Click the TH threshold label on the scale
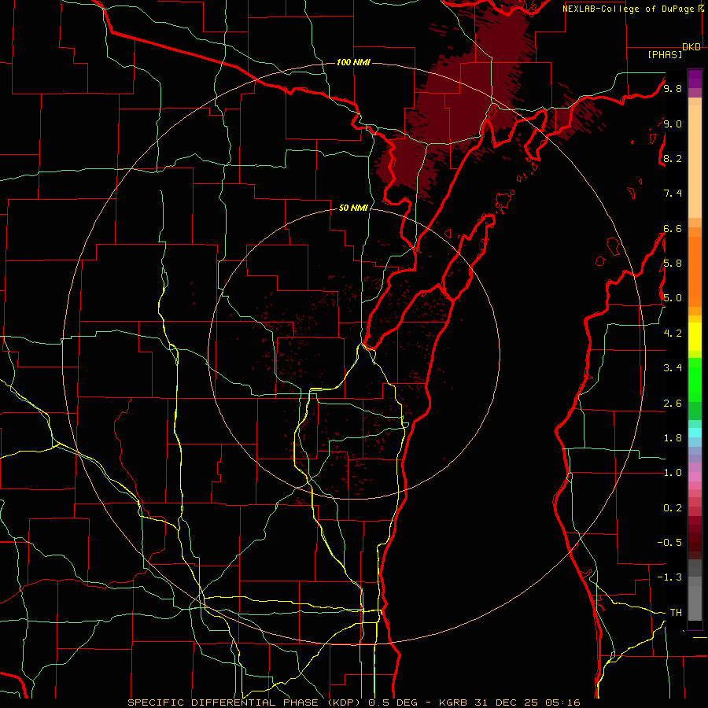The height and width of the screenshot is (708, 708). coord(676,613)
